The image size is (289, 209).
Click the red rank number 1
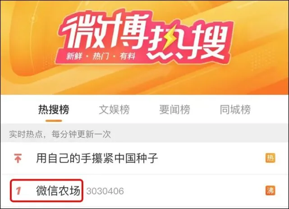click(x=18, y=191)
